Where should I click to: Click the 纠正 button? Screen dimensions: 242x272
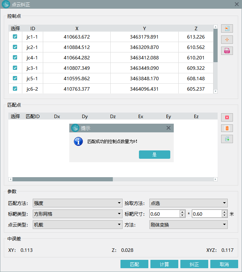pos(194,264)
